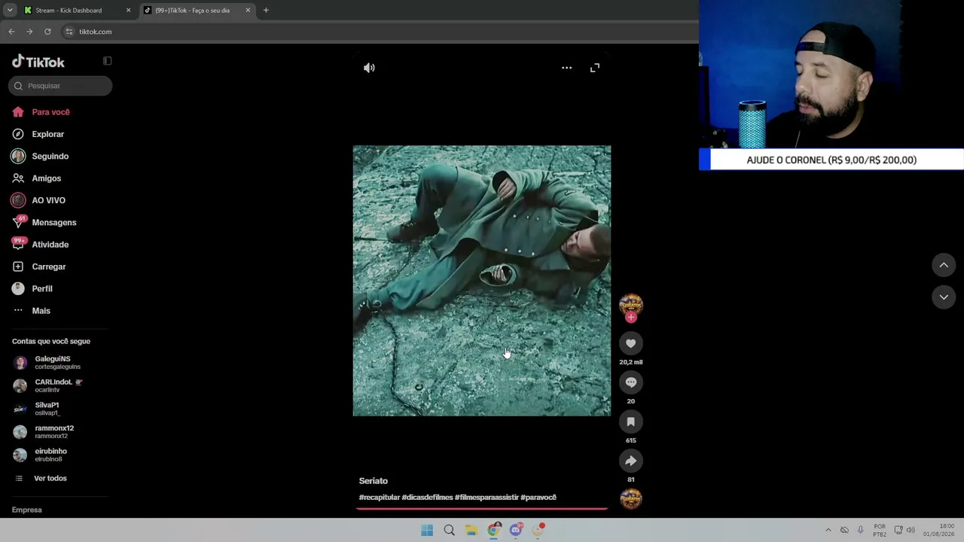Open the creator's profile avatar above the like button

coord(631,303)
